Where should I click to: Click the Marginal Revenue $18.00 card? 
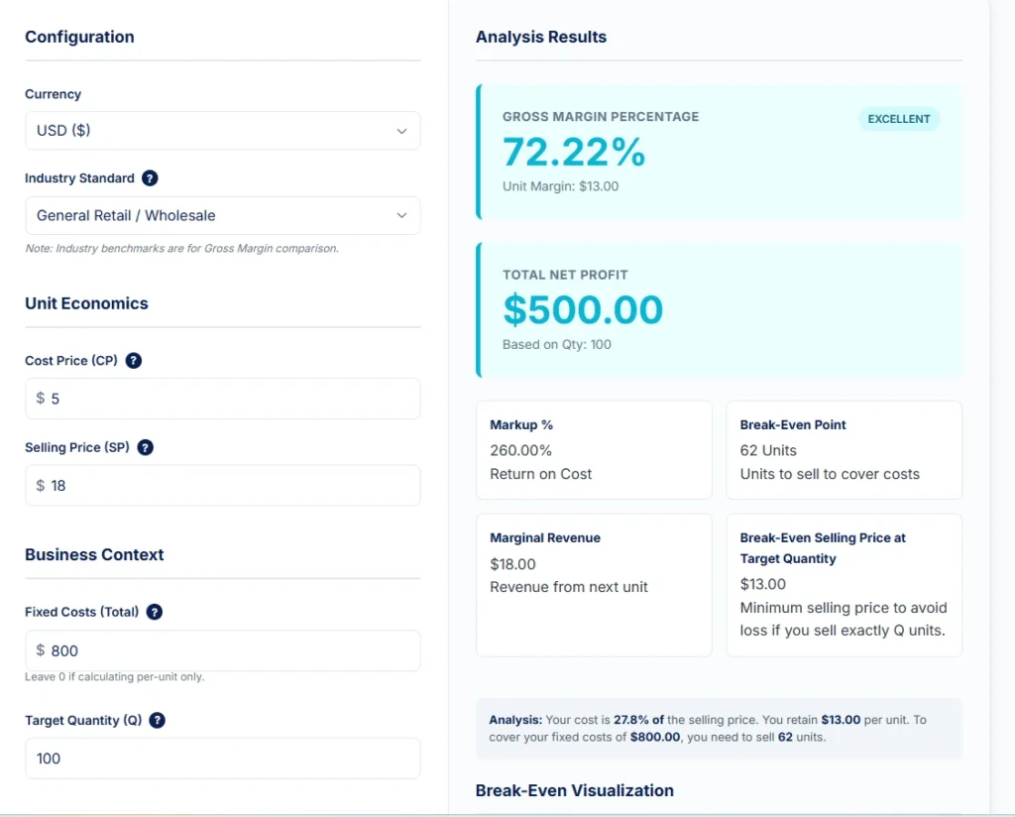[x=594, y=584]
